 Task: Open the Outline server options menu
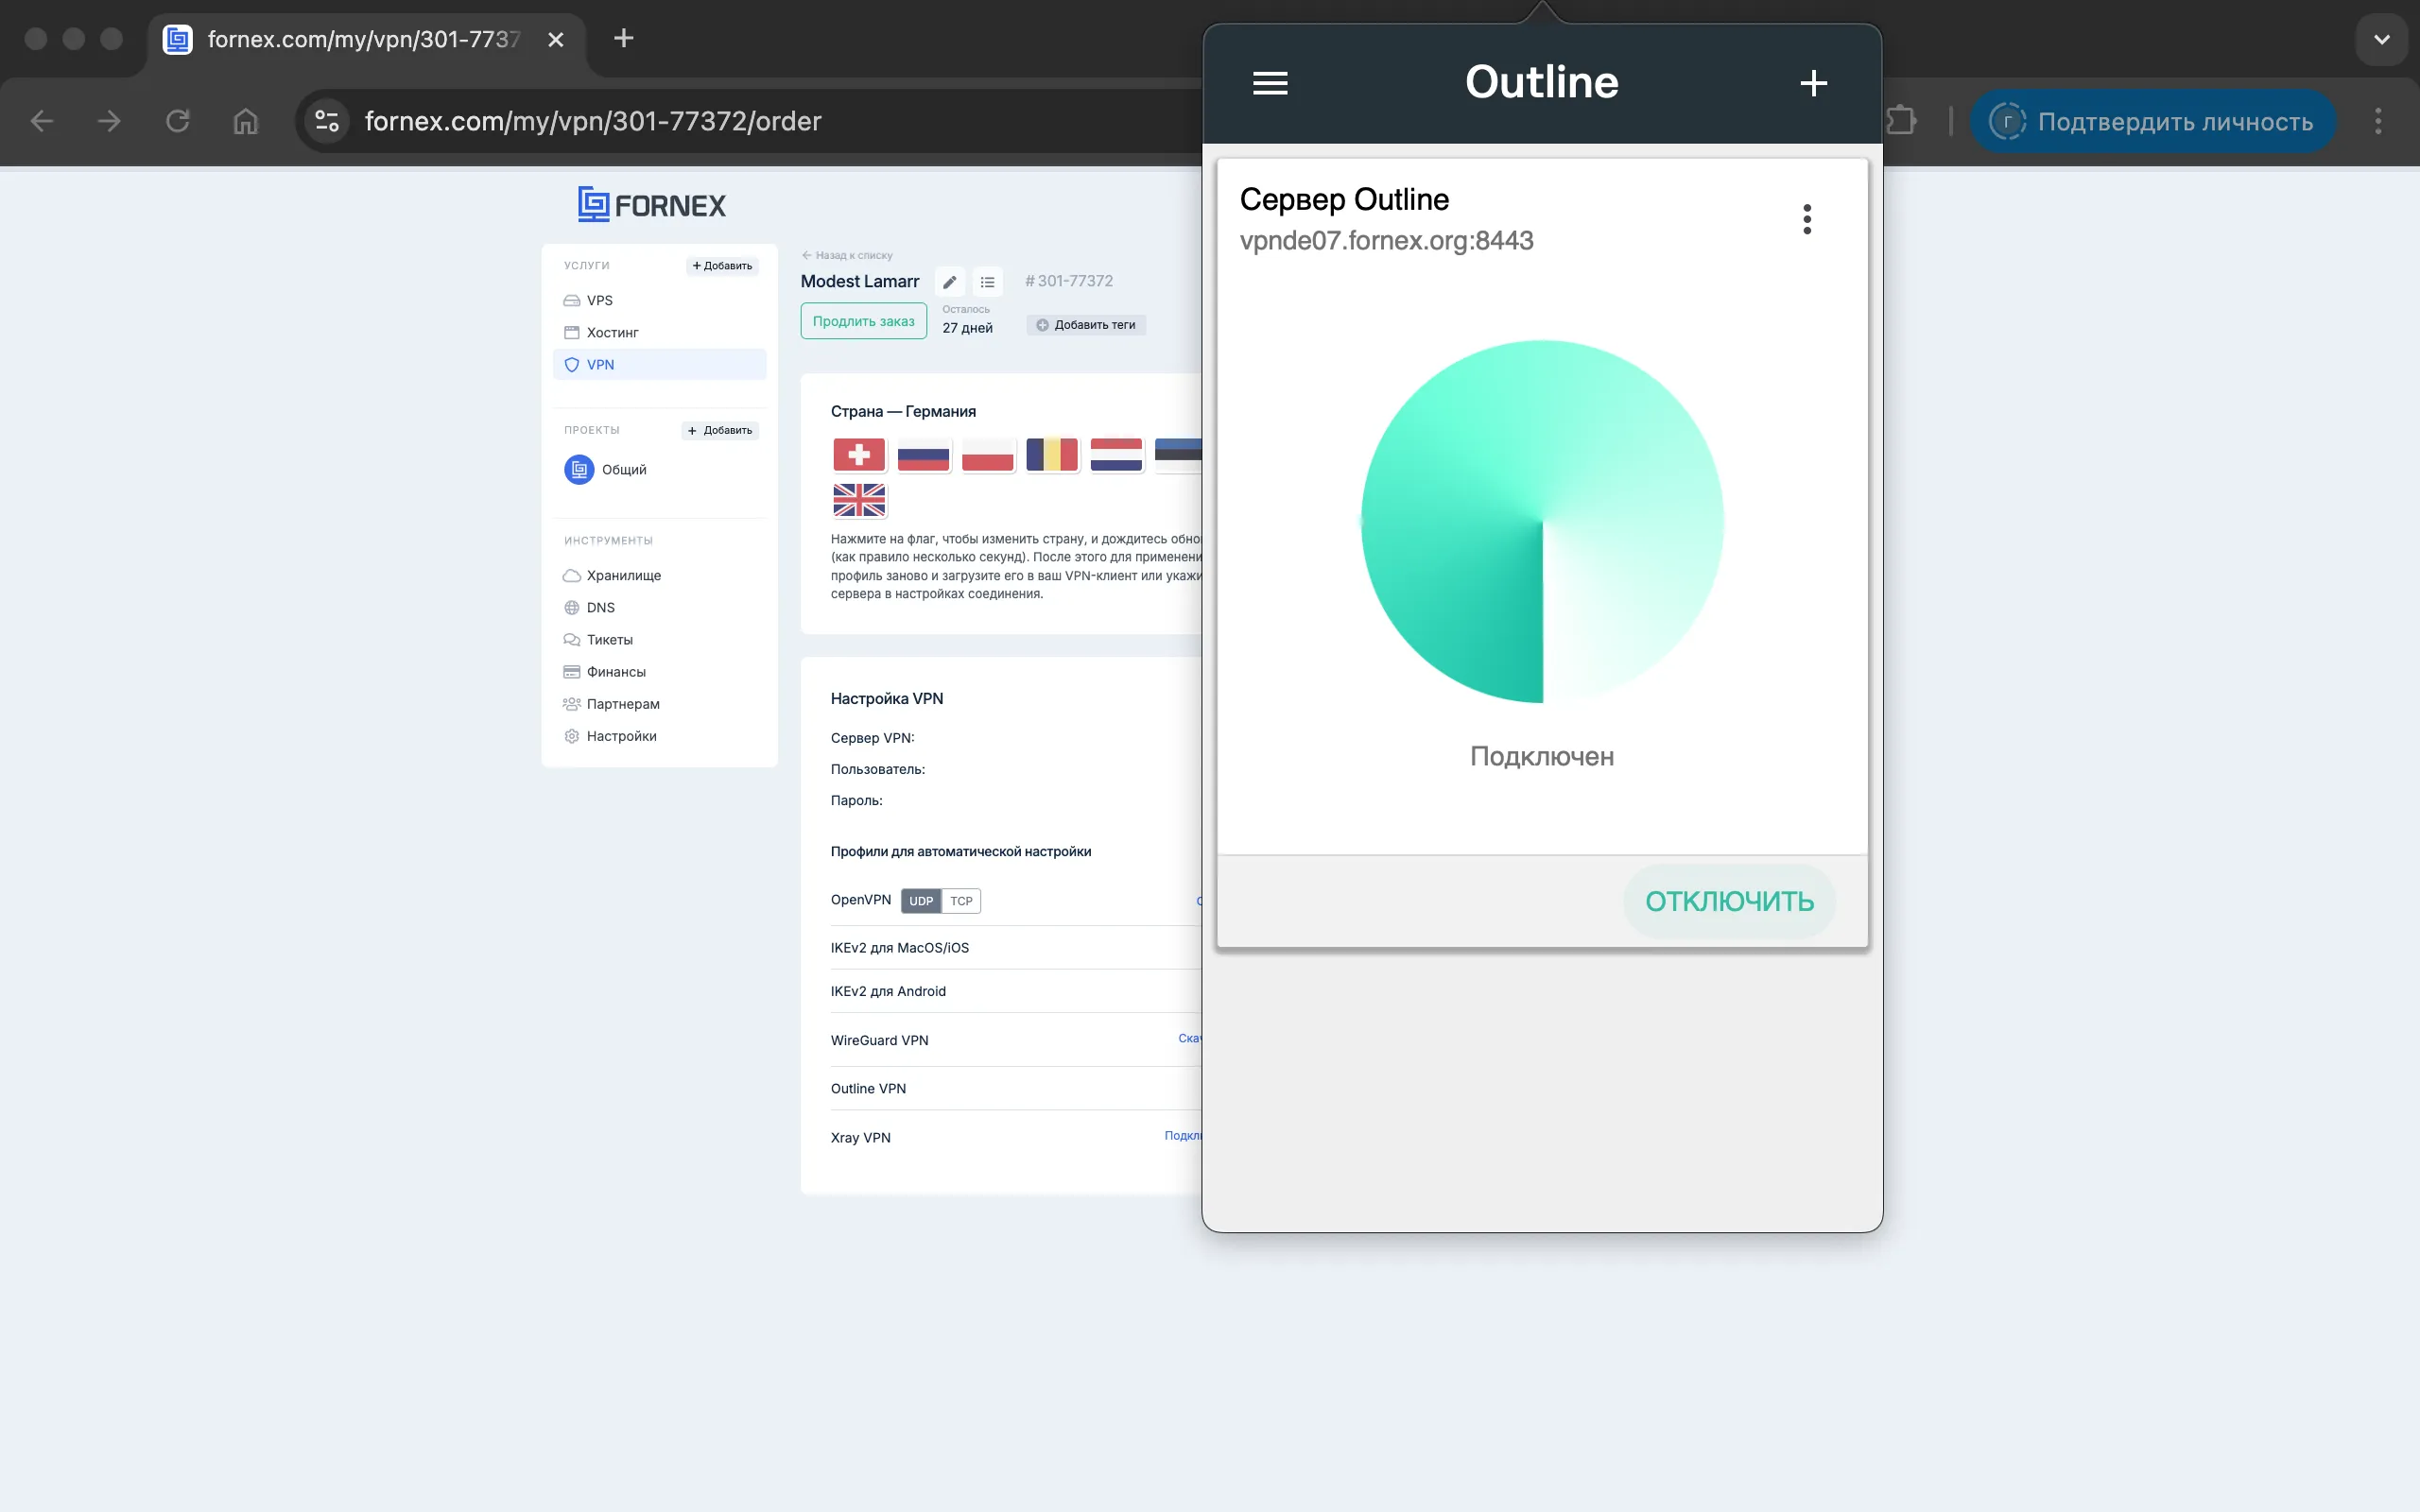click(x=1806, y=219)
